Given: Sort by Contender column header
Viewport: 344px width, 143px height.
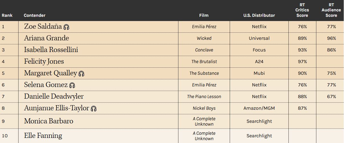Looking at the screenshot, I should click(34, 15).
